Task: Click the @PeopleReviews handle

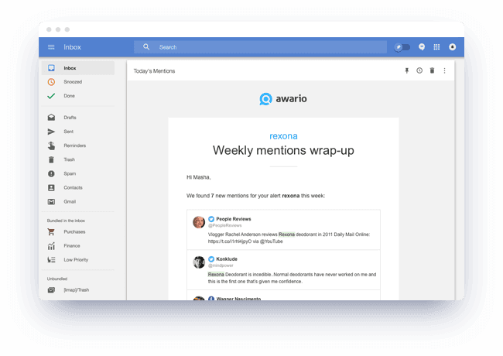Action: (225, 225)
